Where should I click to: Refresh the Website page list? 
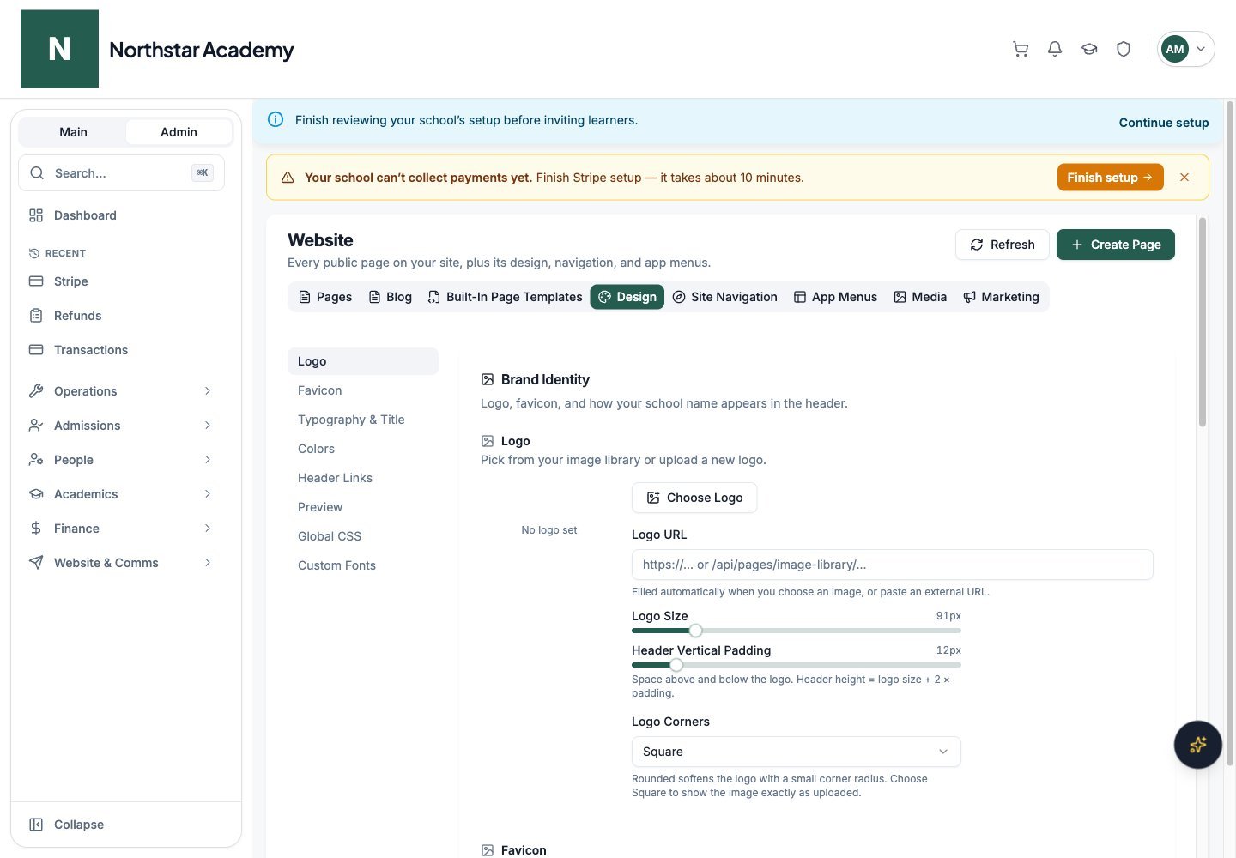tap(1003, 245)
